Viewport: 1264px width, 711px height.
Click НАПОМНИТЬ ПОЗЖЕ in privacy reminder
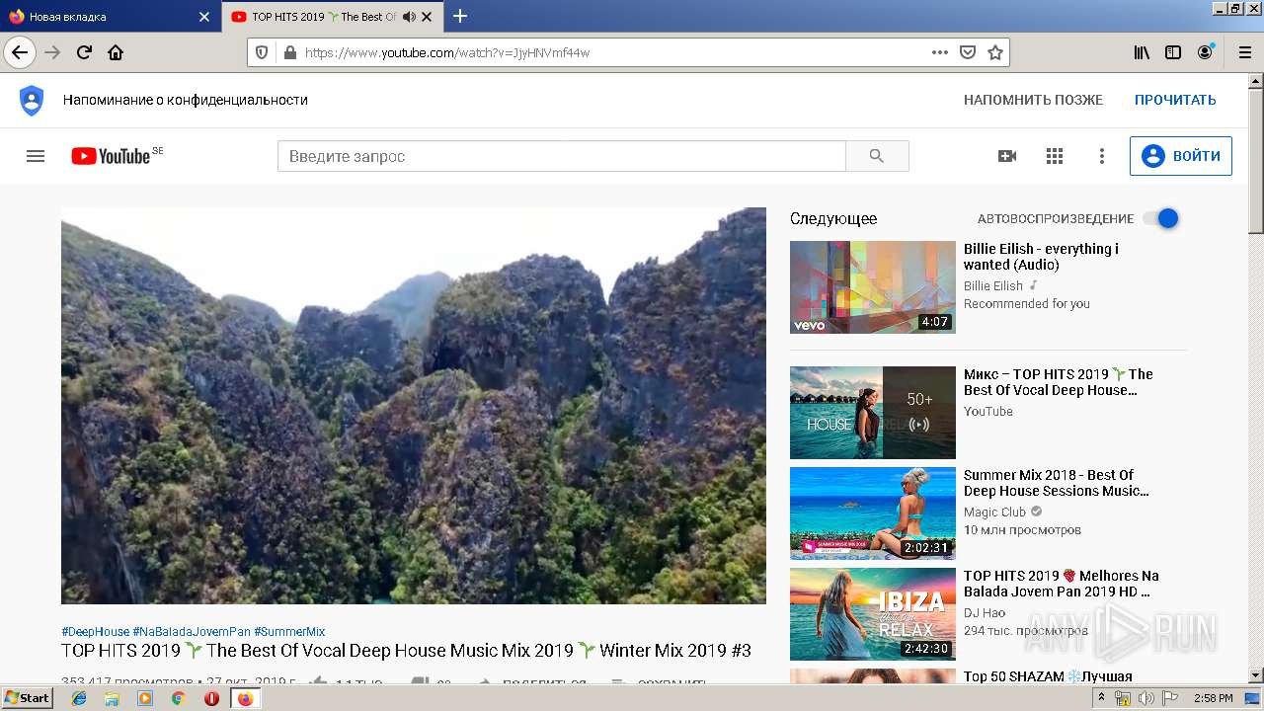click(x=1033, y=100)
